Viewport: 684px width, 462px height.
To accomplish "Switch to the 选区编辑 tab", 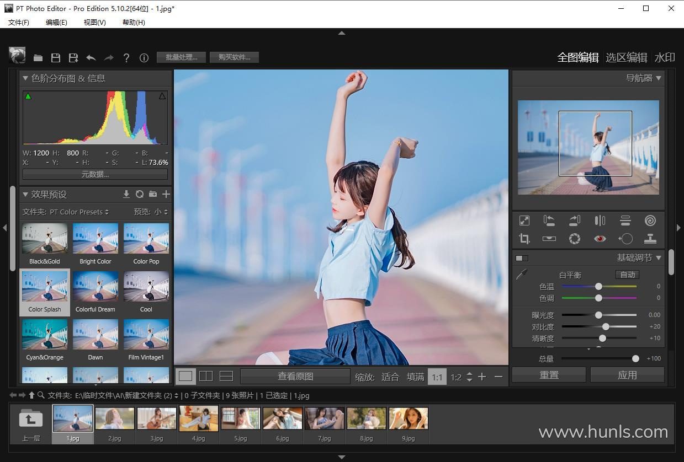I will (626, 57).
